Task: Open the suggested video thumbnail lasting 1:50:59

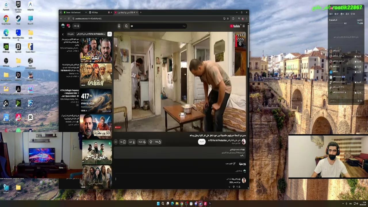Action: click(96, 177)
